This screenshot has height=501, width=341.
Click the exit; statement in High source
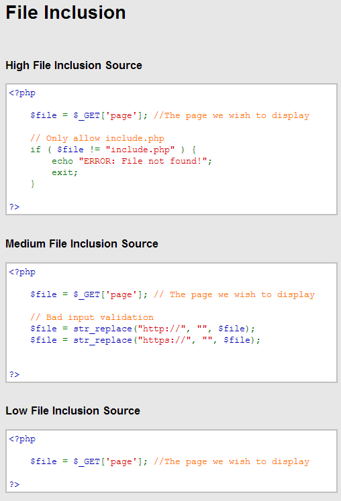coord(64,172)
